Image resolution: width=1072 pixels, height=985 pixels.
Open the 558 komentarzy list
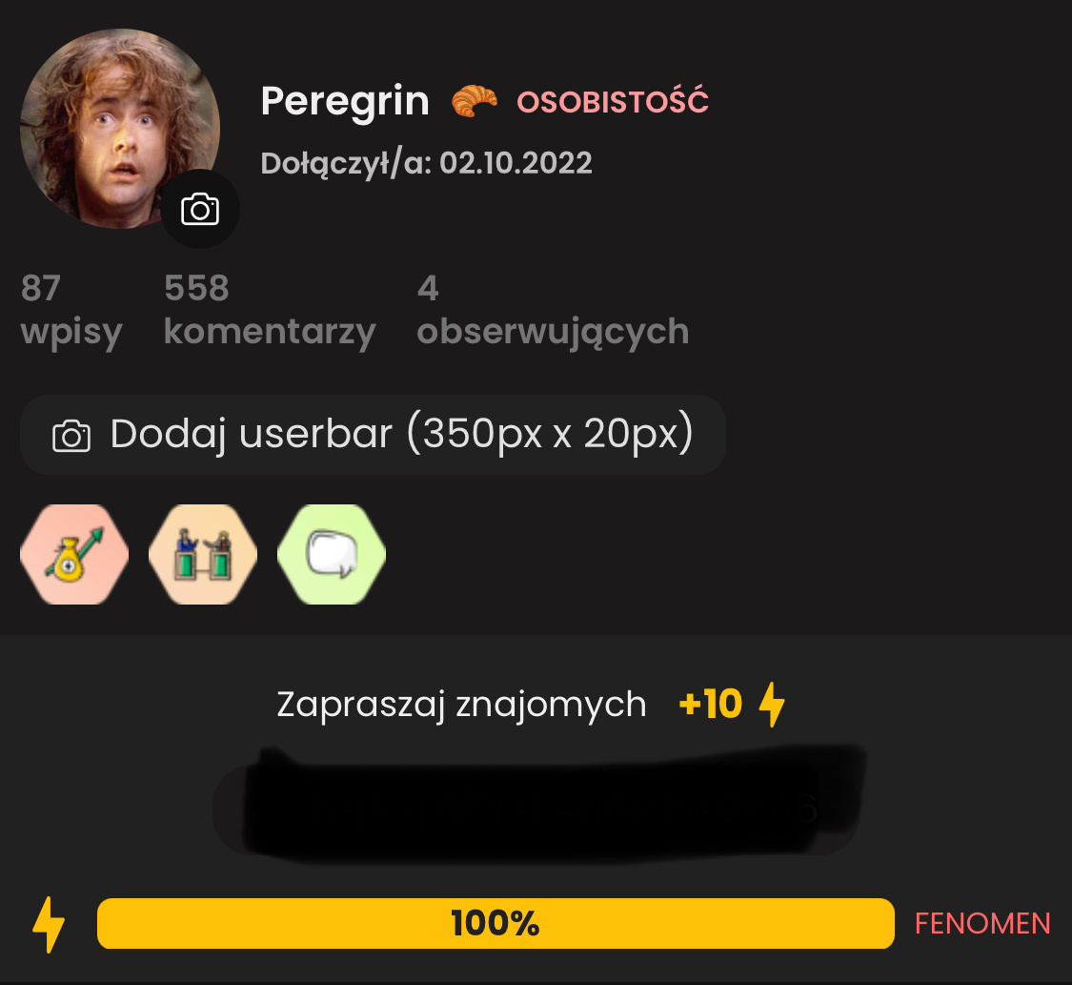[x=270, y=311]
